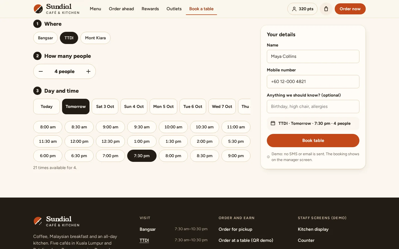Image resolution: width=399 pixels, height=249 pixels.
Task: Select the Bangsar outlet
Action: (45, 38)
